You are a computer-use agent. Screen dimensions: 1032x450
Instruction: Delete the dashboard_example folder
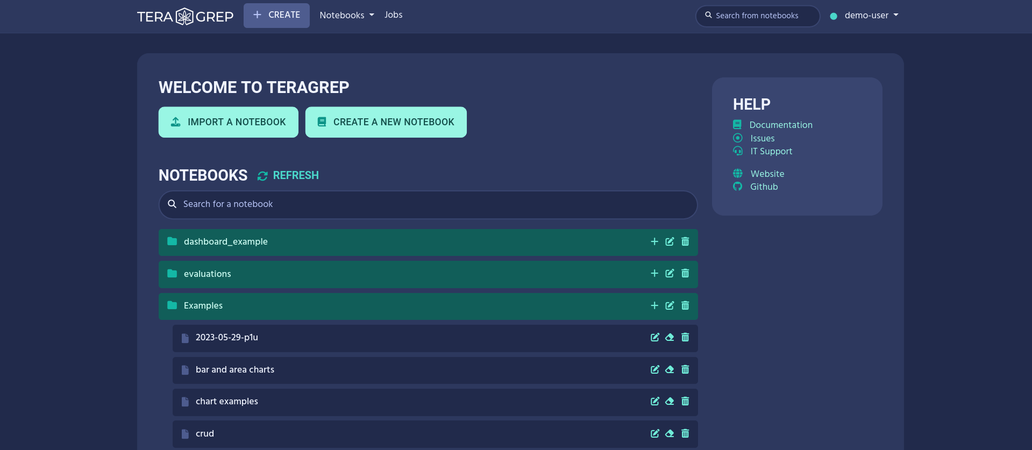(x=685, y=241)
